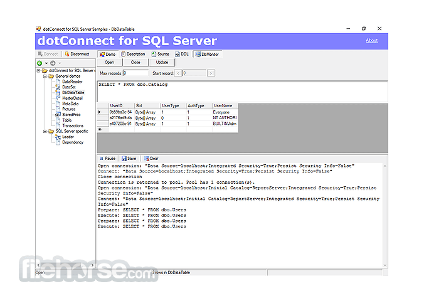Open the About link
The height and width of the screenshot is (301, 424).
(371, 41)
